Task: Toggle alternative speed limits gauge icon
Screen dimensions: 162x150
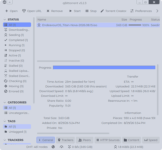Action: (x=61, y=147)
